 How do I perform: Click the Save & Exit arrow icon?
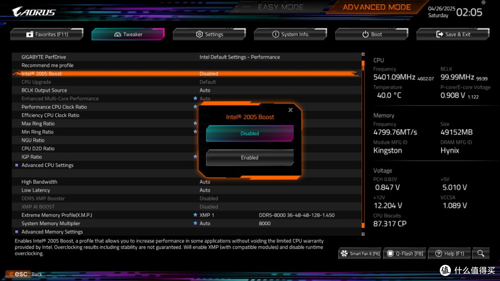pos(439,34)
